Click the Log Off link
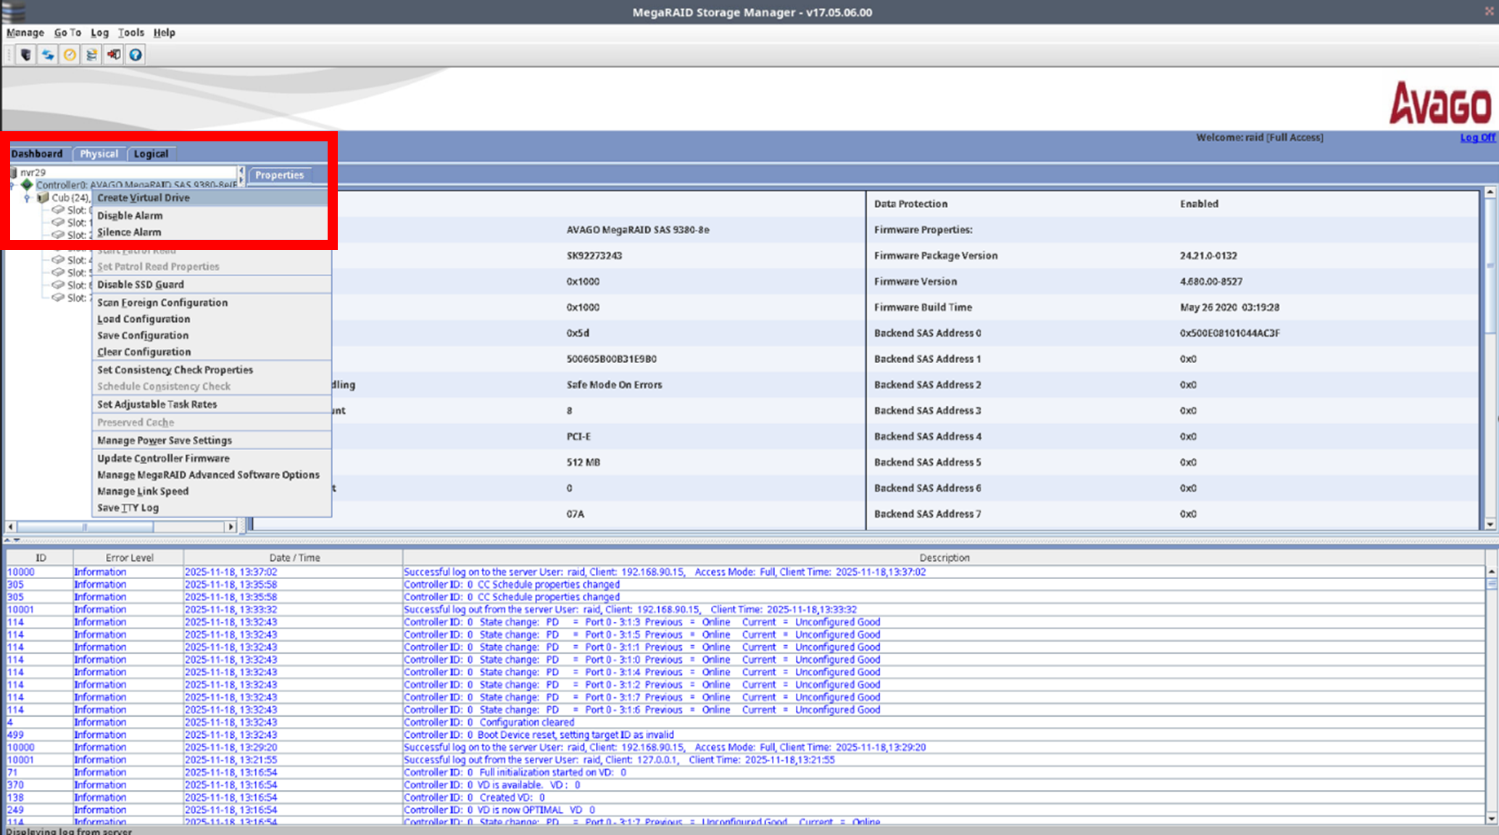The image size is (1499, 835). point(1477,138)
